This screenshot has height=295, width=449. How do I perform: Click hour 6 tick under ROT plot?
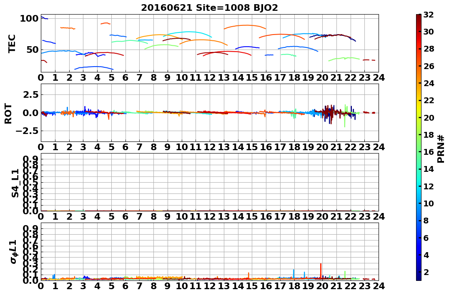click(x=125, y=147)
